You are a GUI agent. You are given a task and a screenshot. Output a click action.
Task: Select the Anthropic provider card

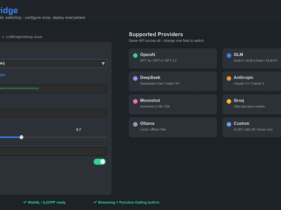(251, 81)
